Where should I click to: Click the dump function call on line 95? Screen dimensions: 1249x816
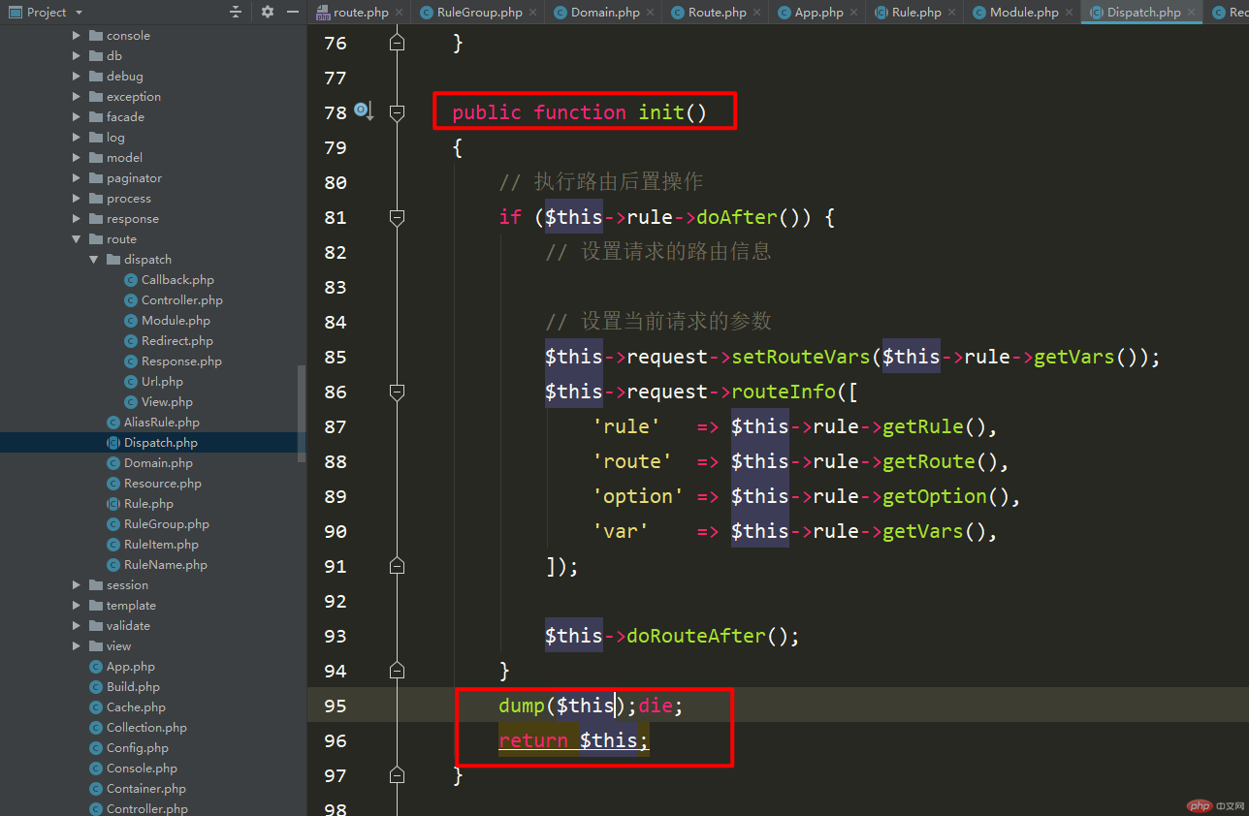click(x=522, y=706)
